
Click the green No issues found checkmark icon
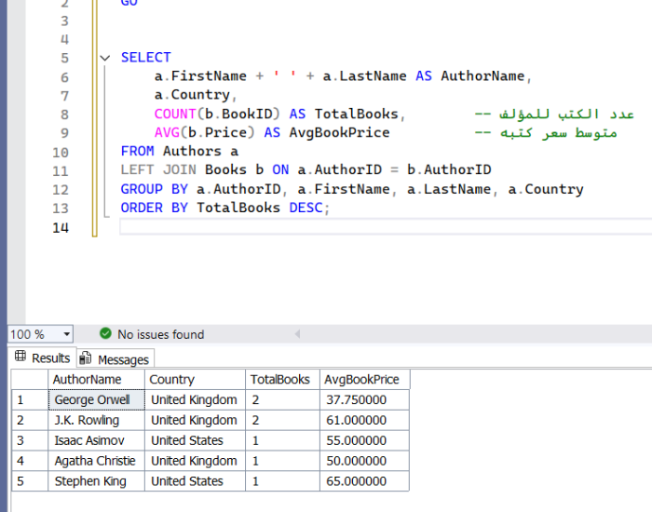105,334
